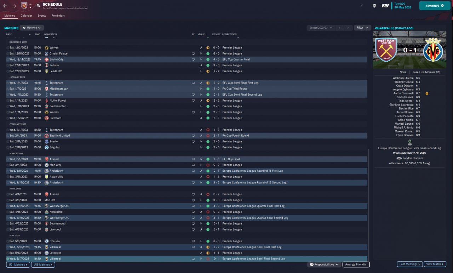Open U18 Matches
The width and height of the screenshot is (453, 273).
pos(43,265)
